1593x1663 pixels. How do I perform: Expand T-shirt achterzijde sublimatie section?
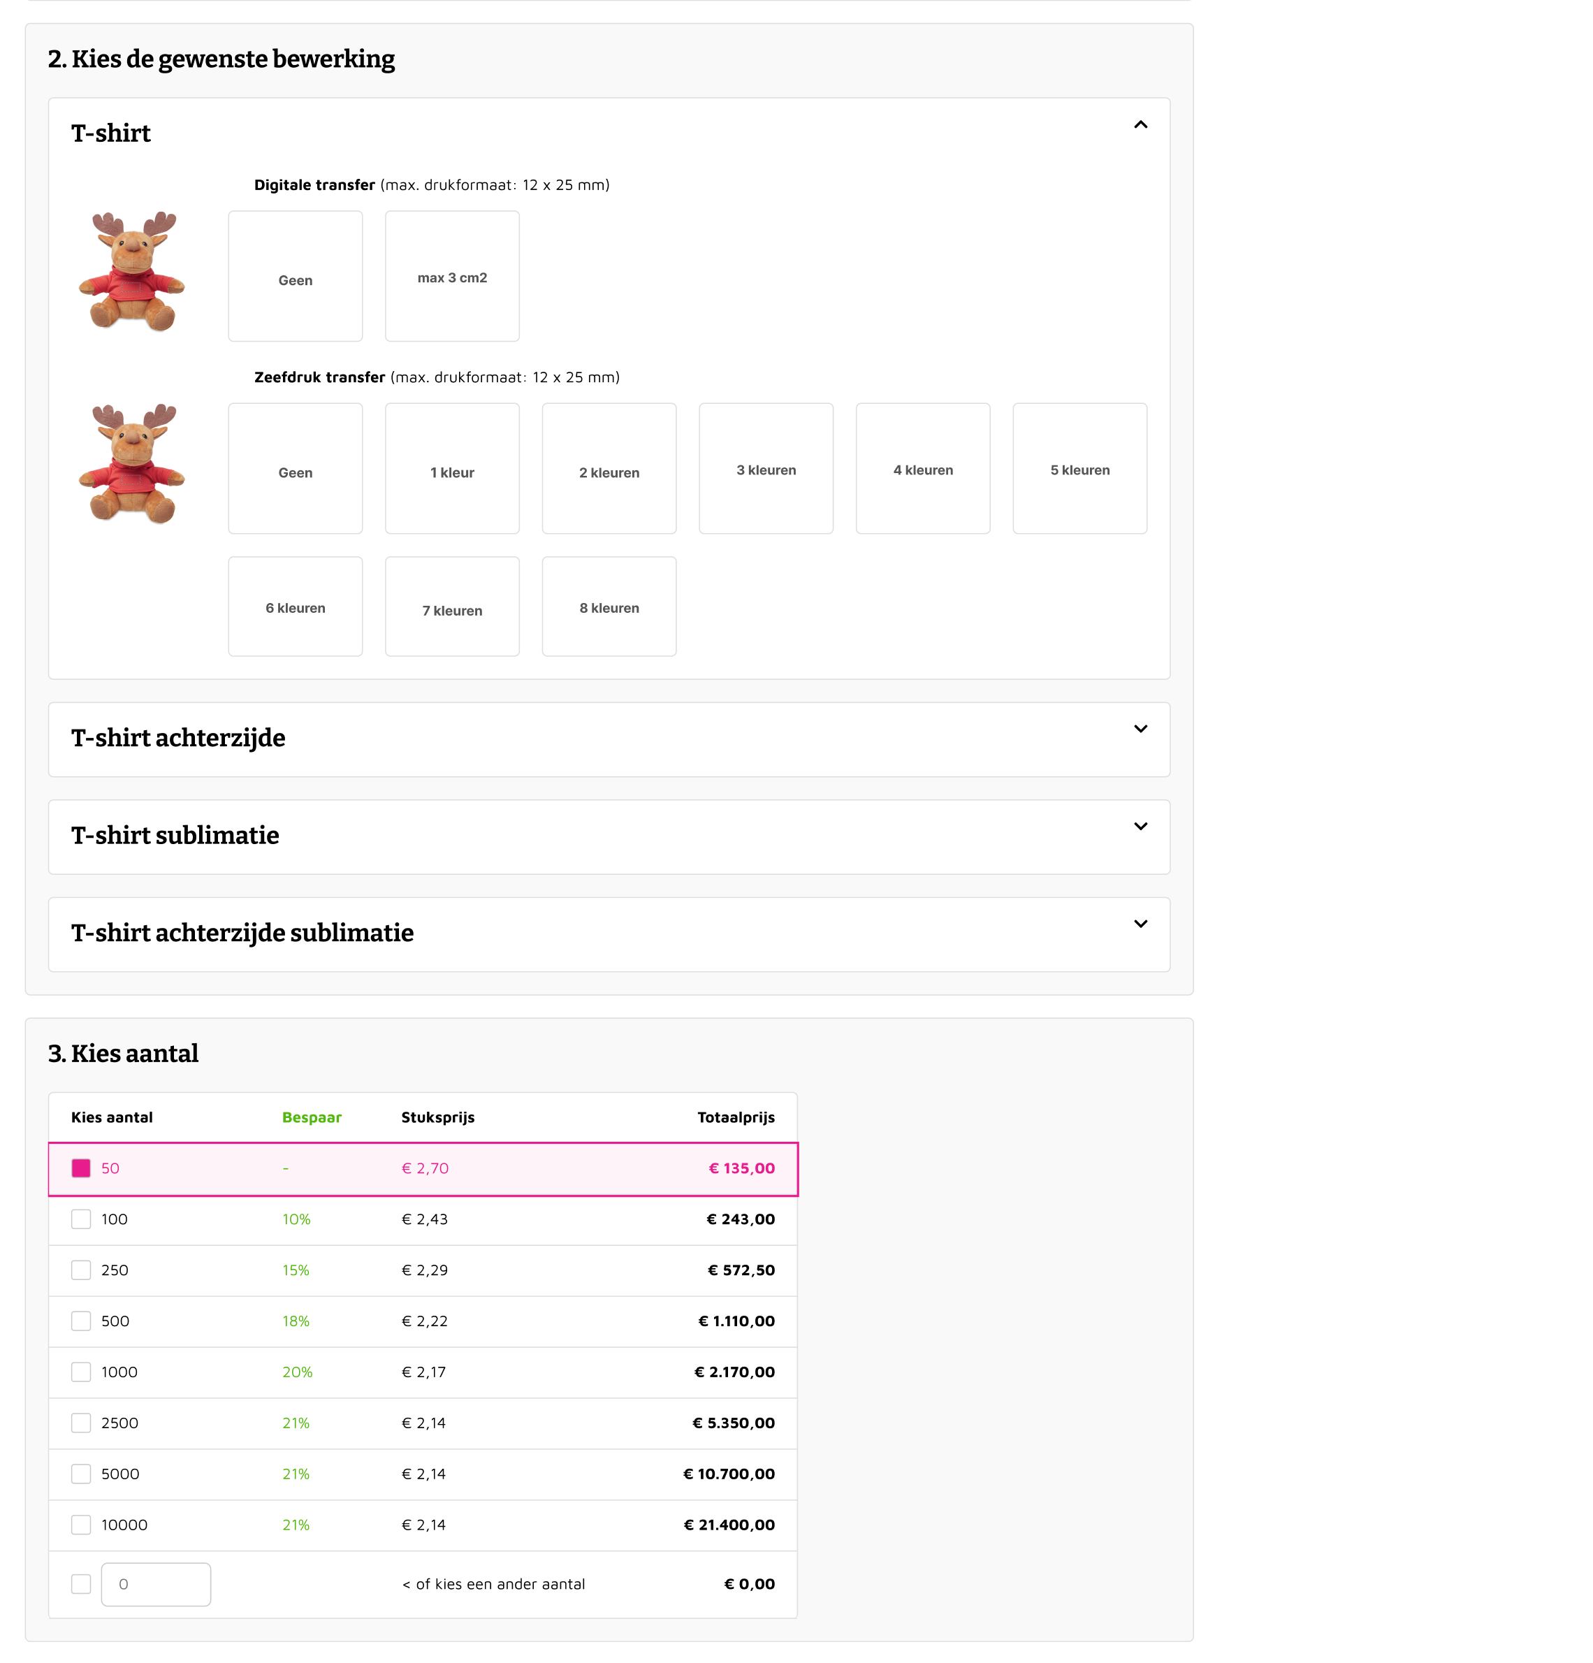coord(1139,924)
